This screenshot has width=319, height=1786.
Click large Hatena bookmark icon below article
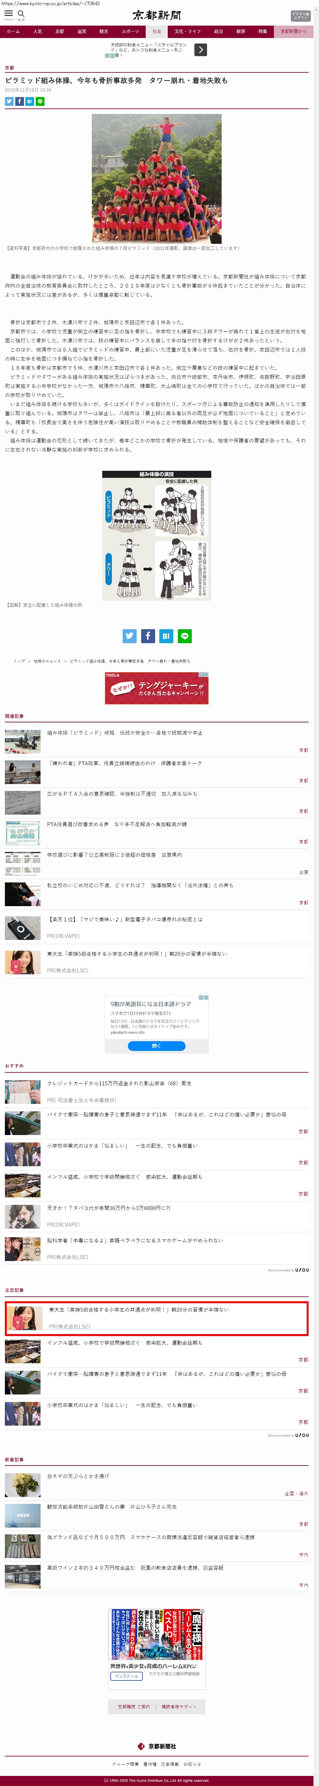point(166,636)
